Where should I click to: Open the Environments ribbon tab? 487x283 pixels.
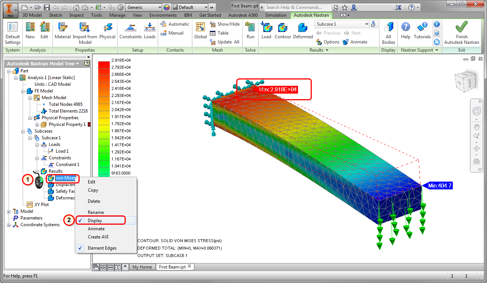tap(163, 15)
